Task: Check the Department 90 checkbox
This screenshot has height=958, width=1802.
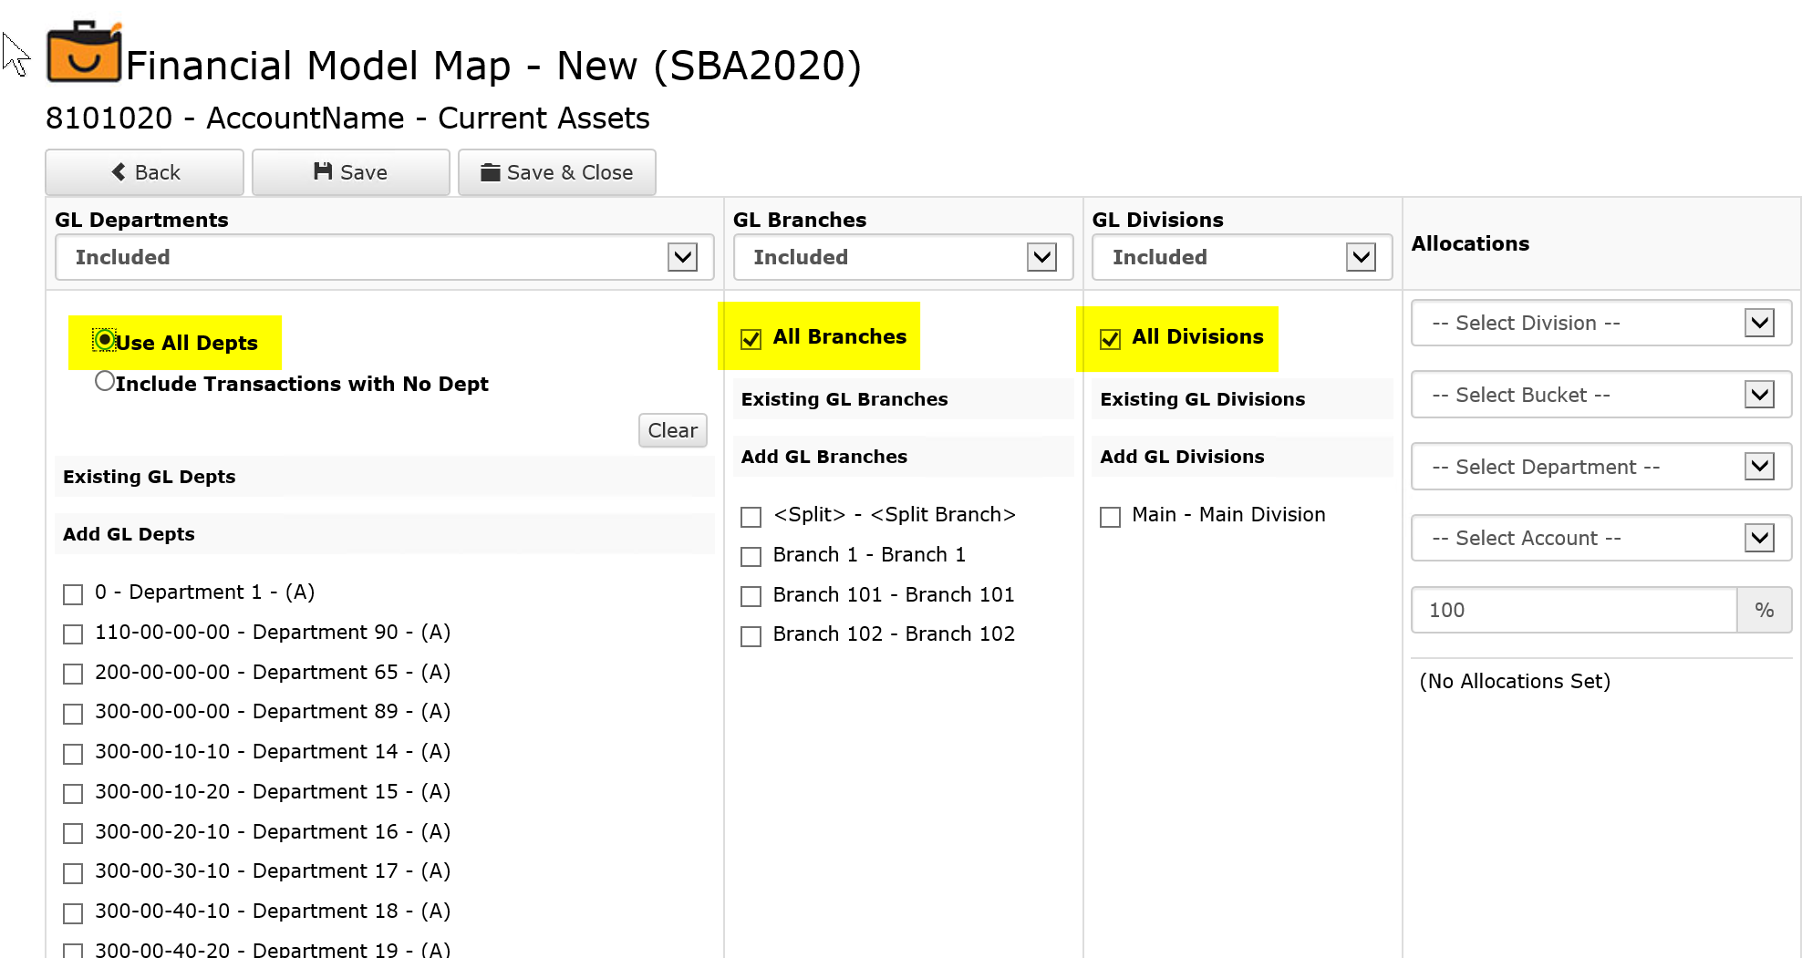Action: (73, 634)
